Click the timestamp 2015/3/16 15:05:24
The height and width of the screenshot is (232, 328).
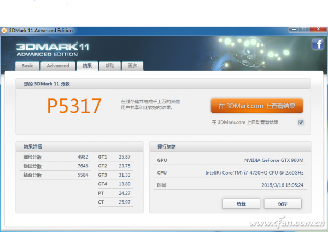(x=283, y=185)
